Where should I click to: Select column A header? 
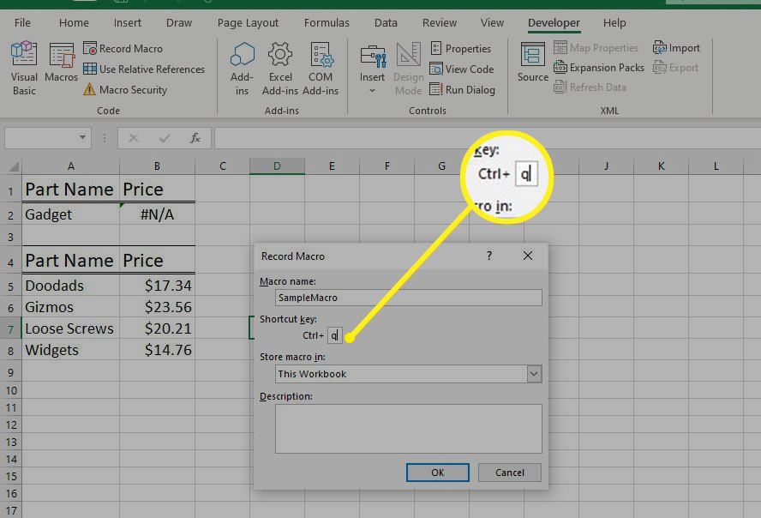point(71,166)
